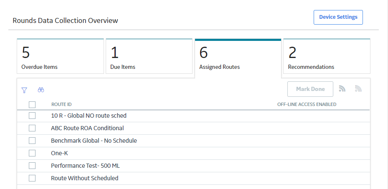Image resolution: width=388 pixels, height=189 pixels.
Task: Toggle the select-all checkbox in header
Action: click(x=32, y=105)
